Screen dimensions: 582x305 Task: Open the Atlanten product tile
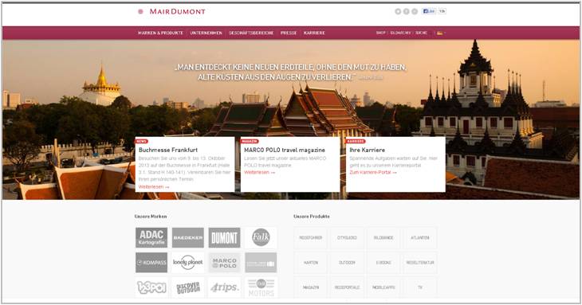coord(420,237)
